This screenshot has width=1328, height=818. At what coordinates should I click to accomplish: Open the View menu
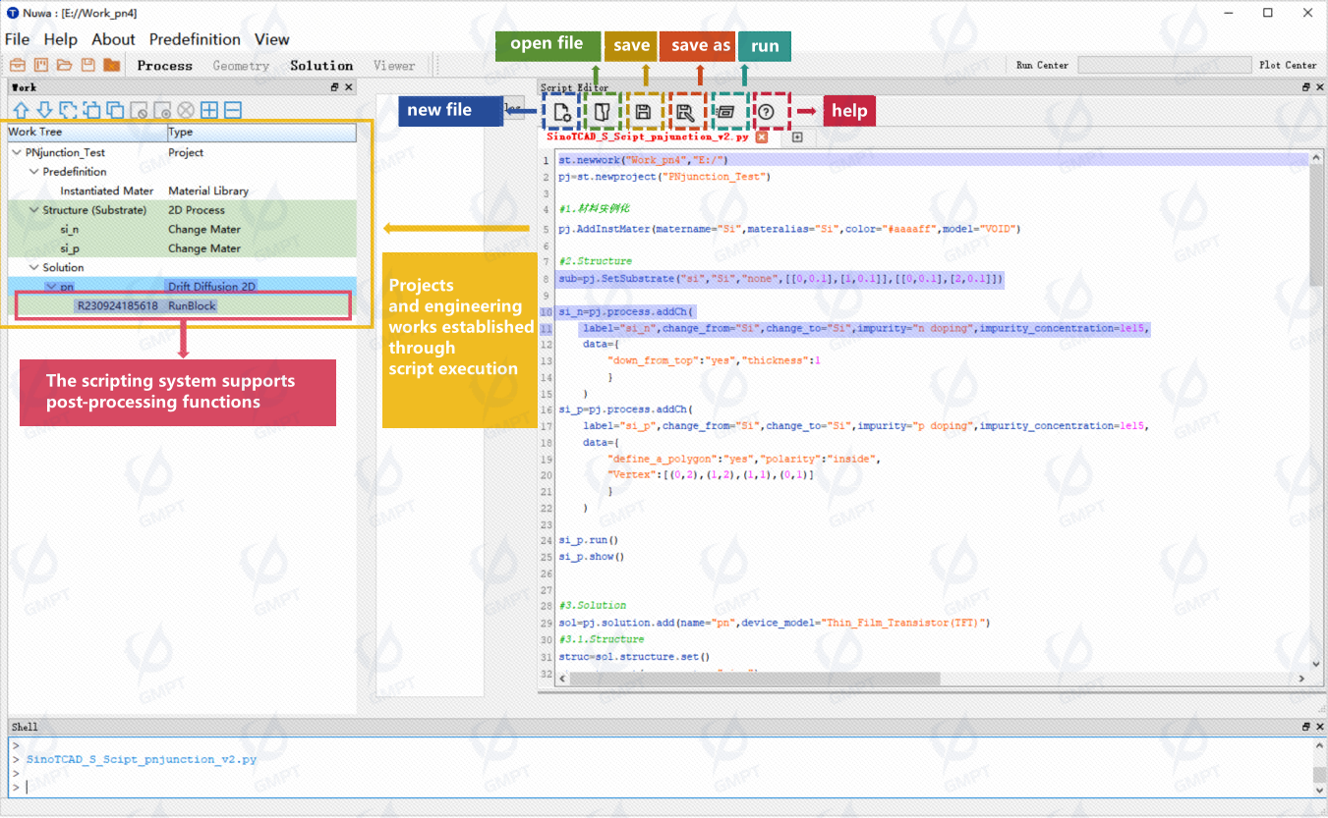pyautogui.click(x=272, y=39)
